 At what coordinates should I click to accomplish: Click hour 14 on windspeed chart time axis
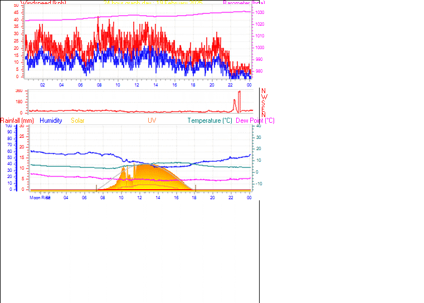click(155, 85)
